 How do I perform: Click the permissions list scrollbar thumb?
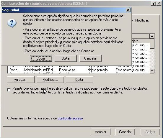click(152, 44)
